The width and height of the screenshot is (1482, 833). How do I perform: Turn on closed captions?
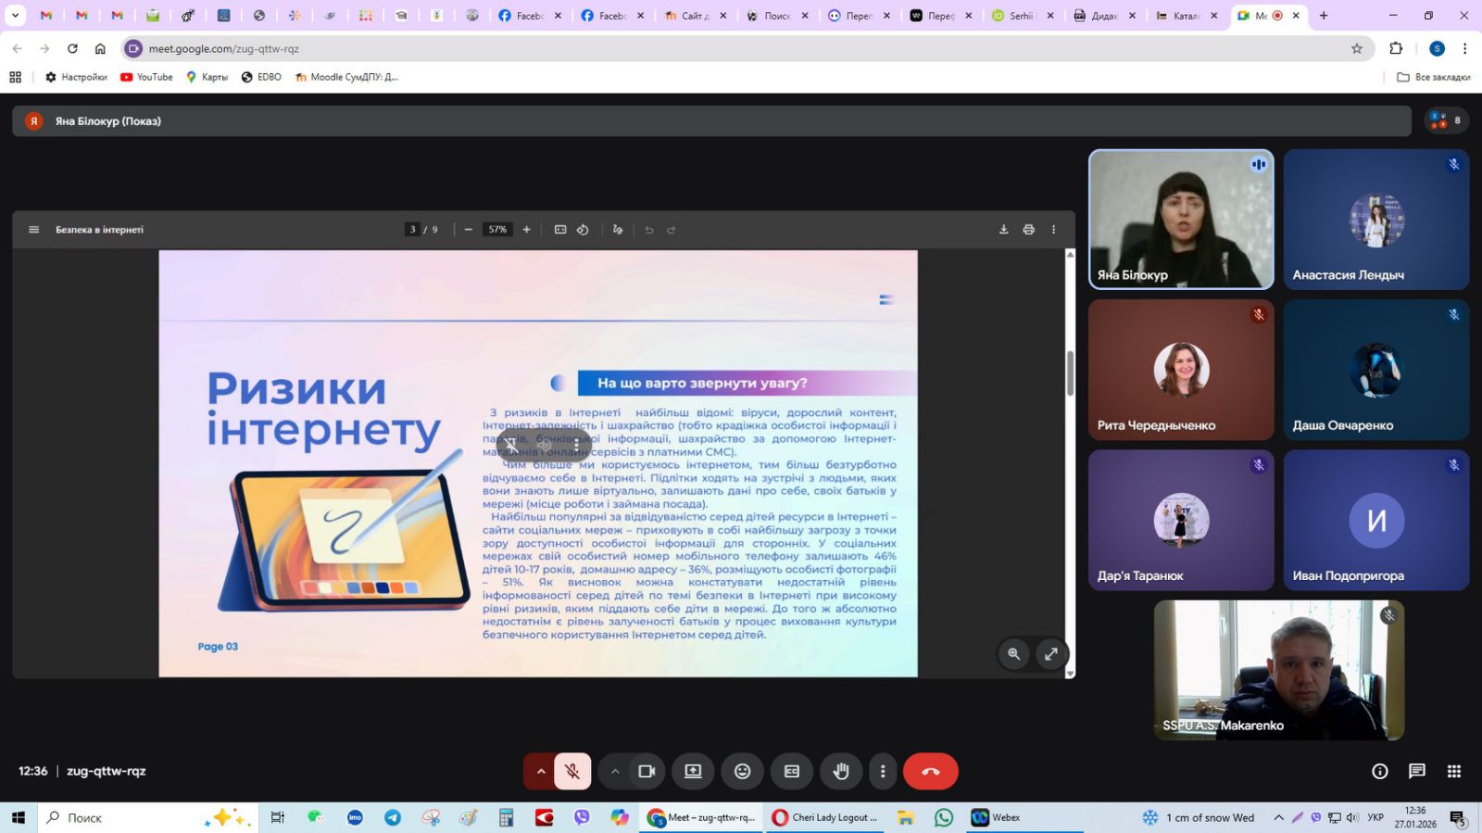[x=792, y=771]
